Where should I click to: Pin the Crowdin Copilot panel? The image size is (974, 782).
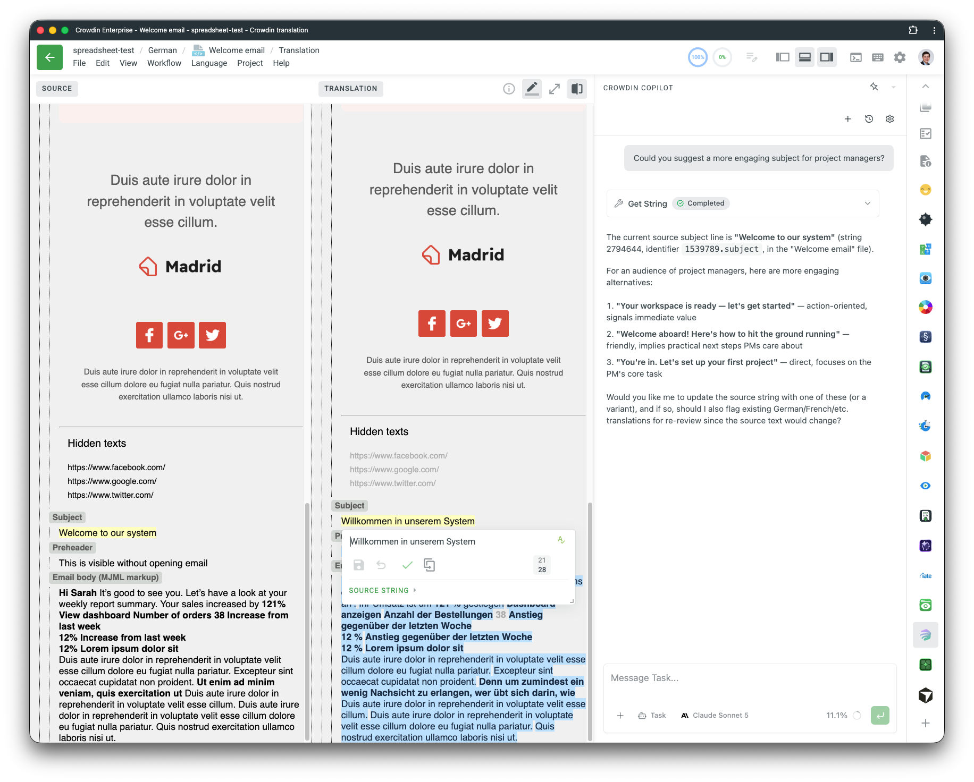tap(874, 87)
